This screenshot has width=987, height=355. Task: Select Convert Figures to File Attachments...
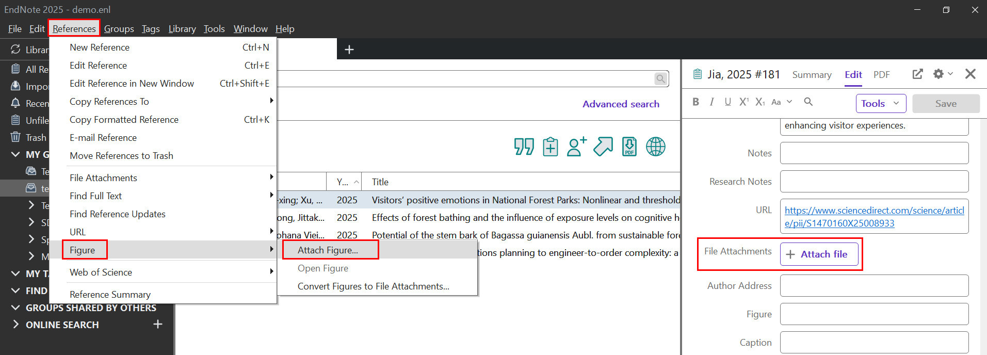pos(377,286)
